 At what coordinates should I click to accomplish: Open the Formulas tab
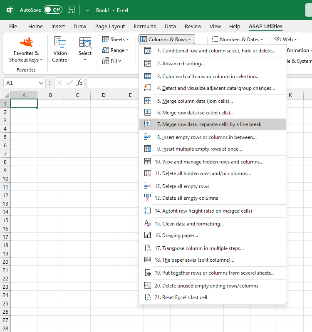pos(145,27)
